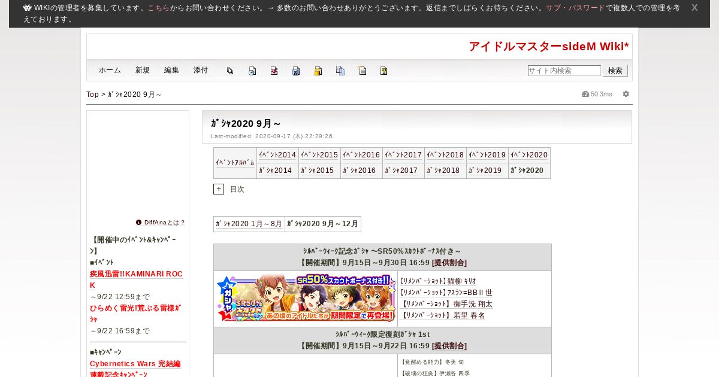Open the サブ・パスワード link in banner

click(x=575, y=8)
